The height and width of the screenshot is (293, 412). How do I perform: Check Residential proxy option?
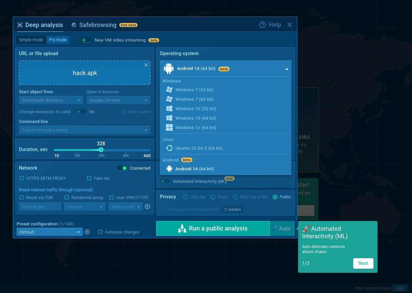67,197
